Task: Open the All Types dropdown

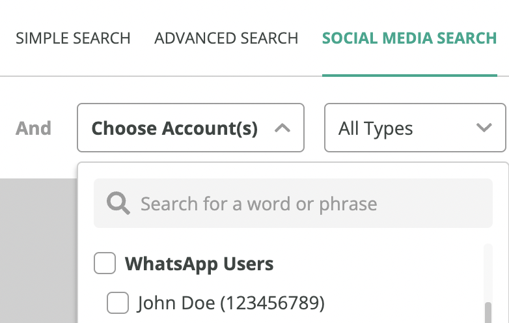Action: click(x=415, y=128)
